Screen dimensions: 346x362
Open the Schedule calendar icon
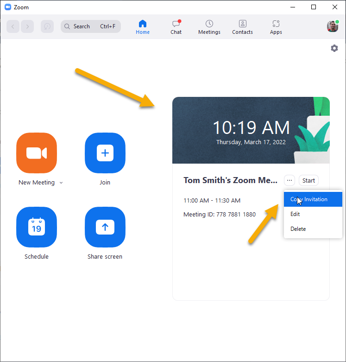(x=37, y=227)
